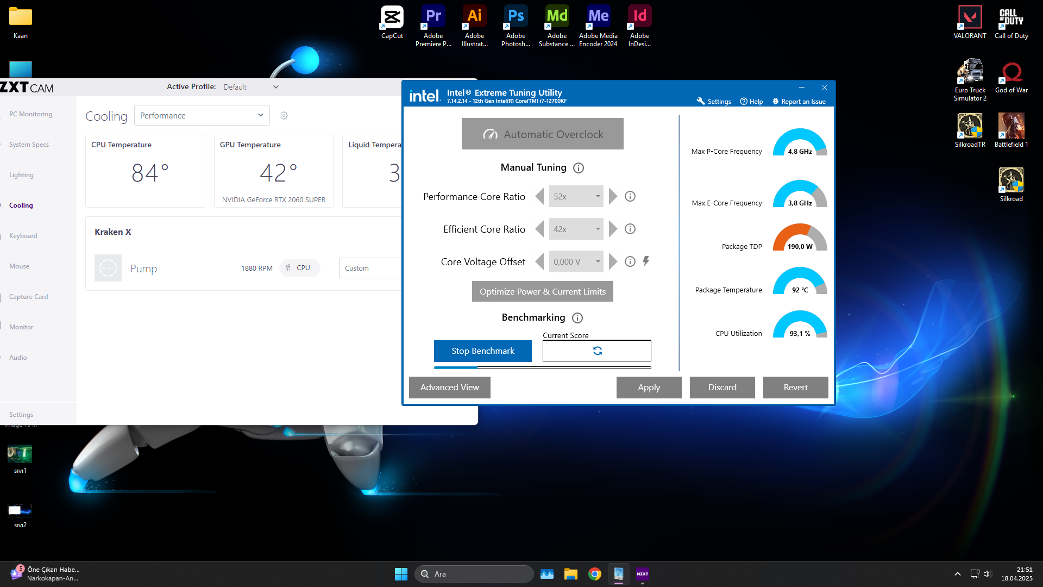Open the Lighting section in sidebar
1043x587 pixels.
pos(21,175)
